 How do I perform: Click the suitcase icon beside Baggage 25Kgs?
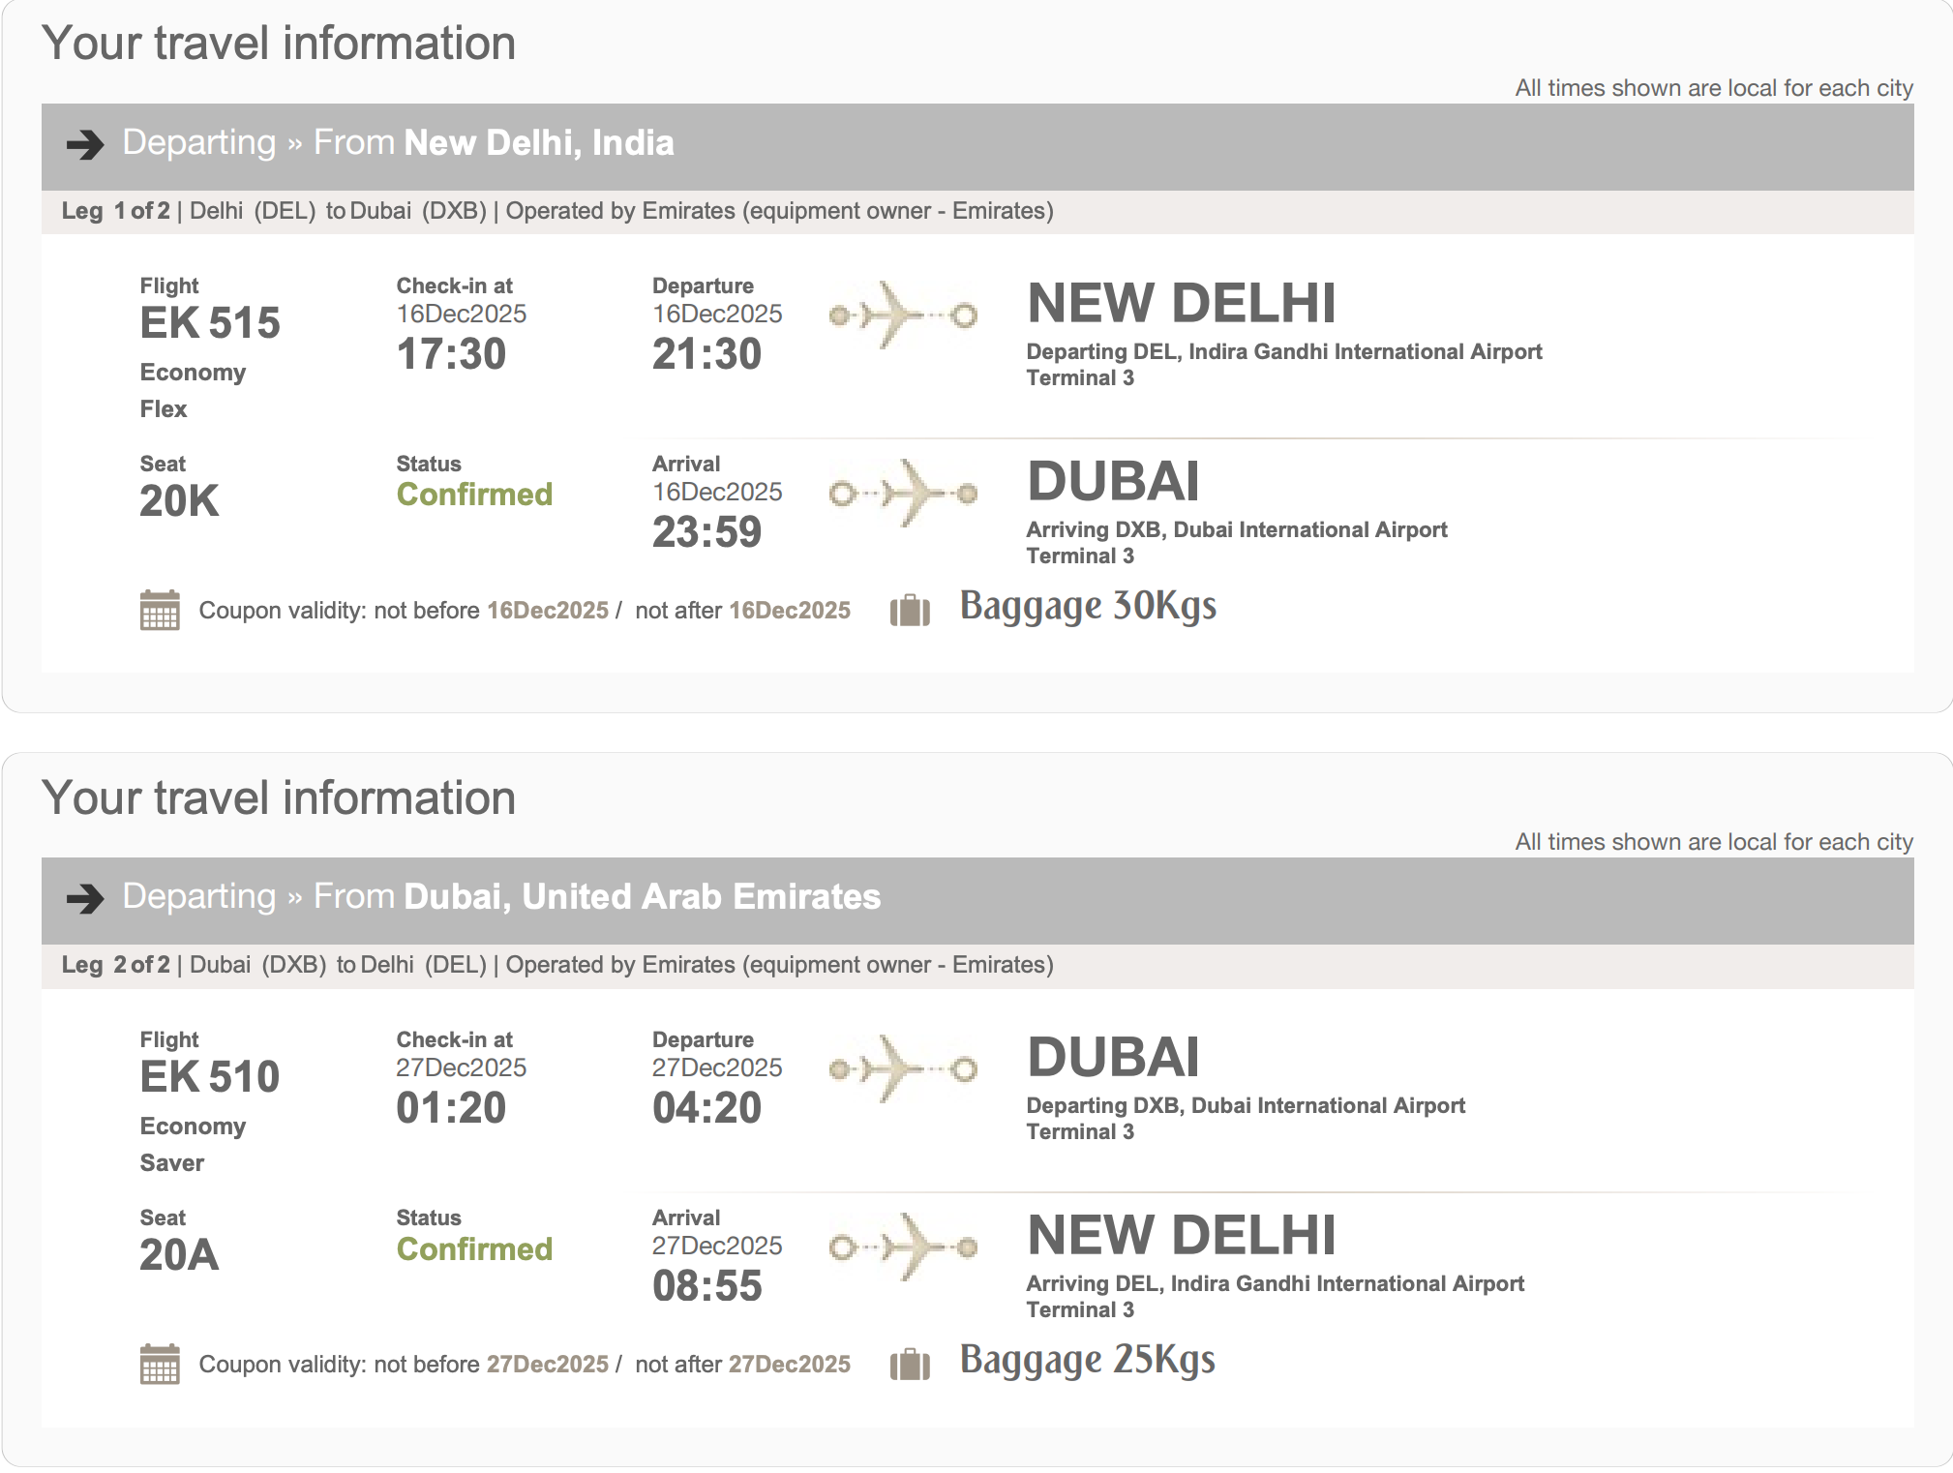pos(910,1365)
